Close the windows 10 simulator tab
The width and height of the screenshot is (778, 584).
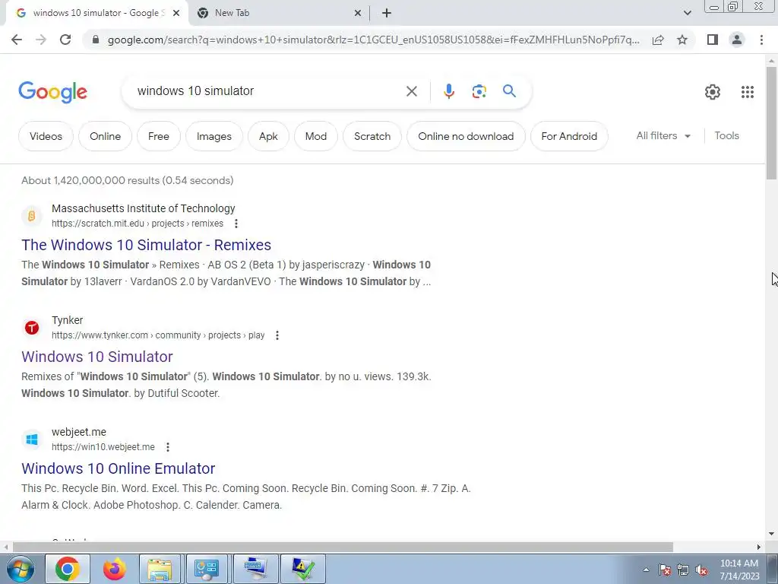(x=176, y=14)
